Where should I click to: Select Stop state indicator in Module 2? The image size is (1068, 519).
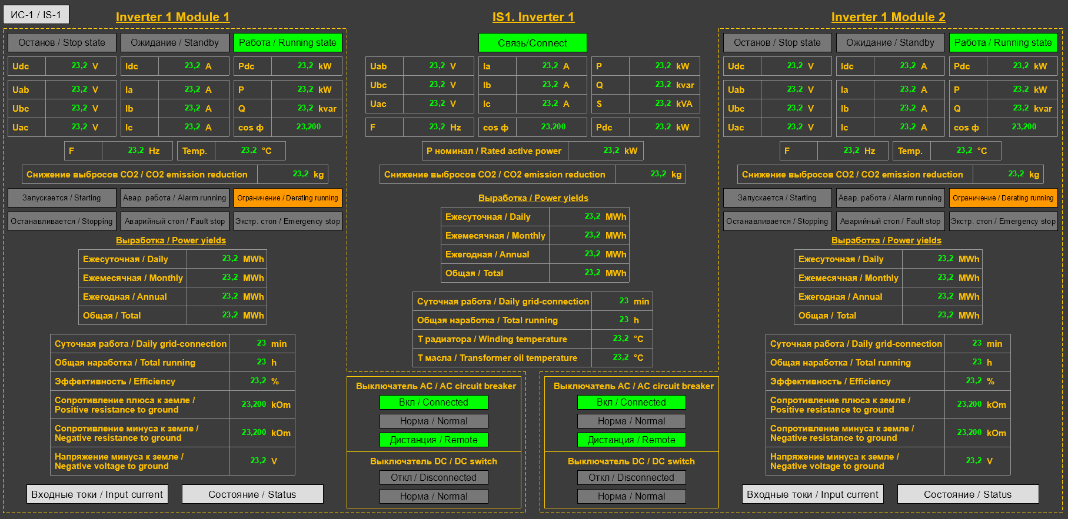tap(777, 43)
